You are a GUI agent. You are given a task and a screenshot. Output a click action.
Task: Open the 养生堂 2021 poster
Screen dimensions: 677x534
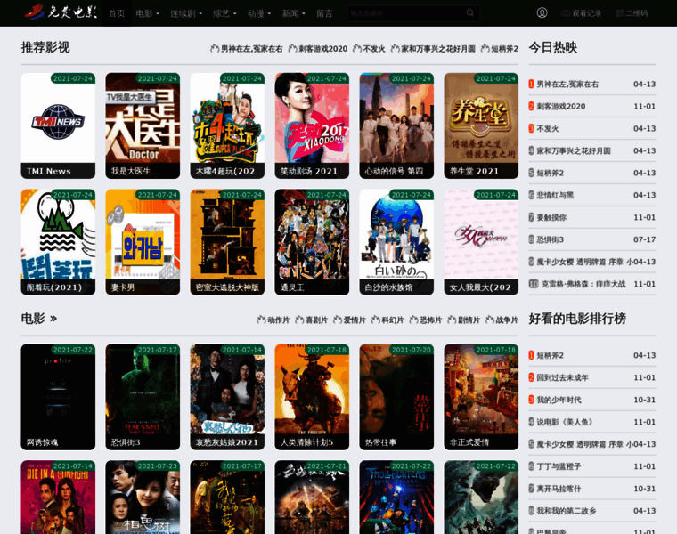coord(481,125)
